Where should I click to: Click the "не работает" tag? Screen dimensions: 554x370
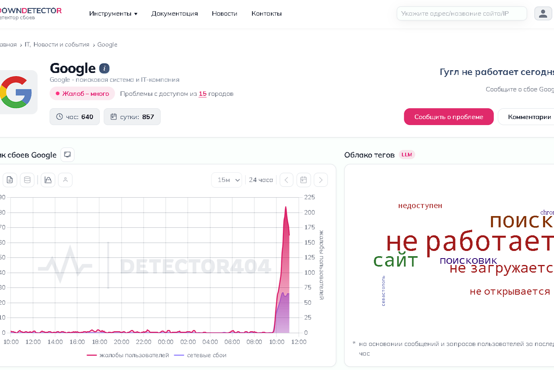470,243
